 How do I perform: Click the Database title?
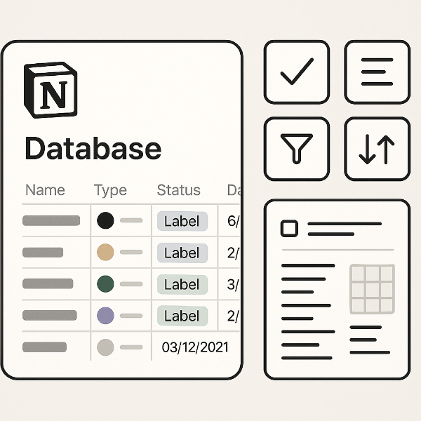tap(93, 148)
